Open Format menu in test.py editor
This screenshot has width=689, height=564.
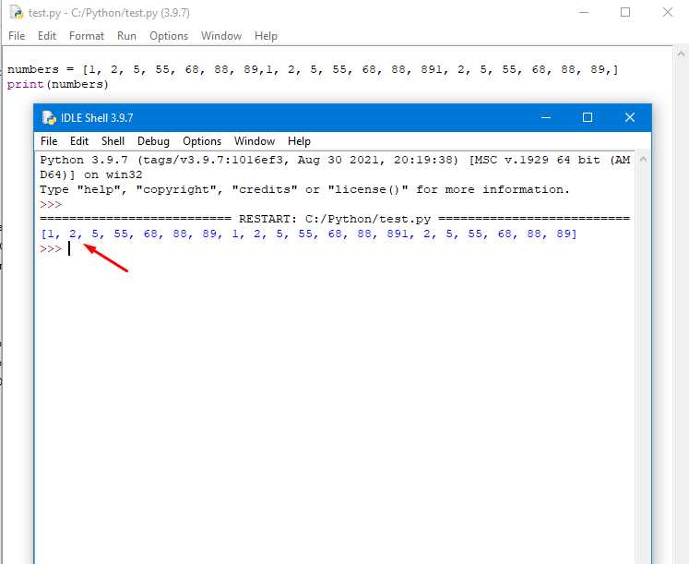click(87, 36)
